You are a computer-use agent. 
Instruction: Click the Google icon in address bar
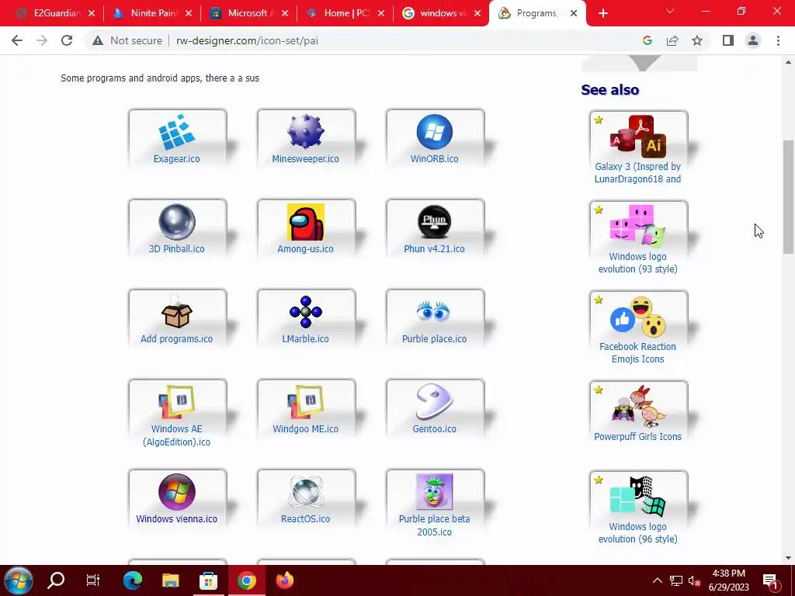tap(647, 40)
